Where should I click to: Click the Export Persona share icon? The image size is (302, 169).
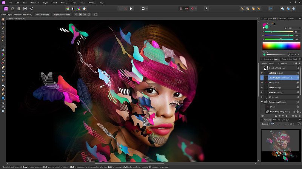point(31,8)
